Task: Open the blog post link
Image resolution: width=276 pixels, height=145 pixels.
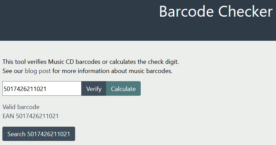Action: click(38, 71)
